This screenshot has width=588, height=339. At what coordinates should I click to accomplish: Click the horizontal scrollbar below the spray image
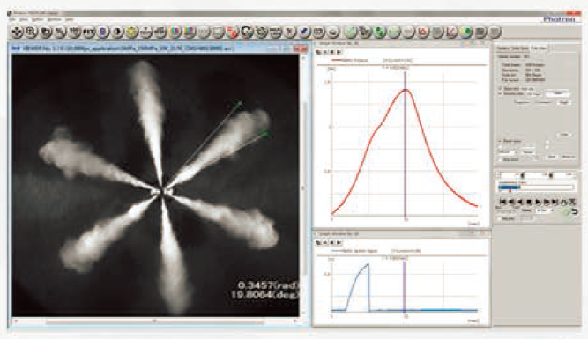click(155, 321)
